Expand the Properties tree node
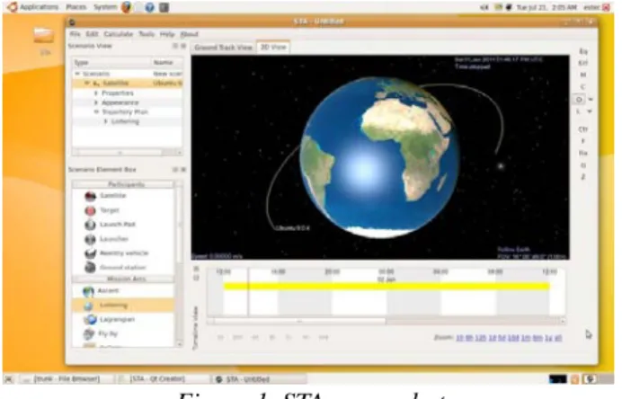 pyautogui.click(x=95, y=93)
